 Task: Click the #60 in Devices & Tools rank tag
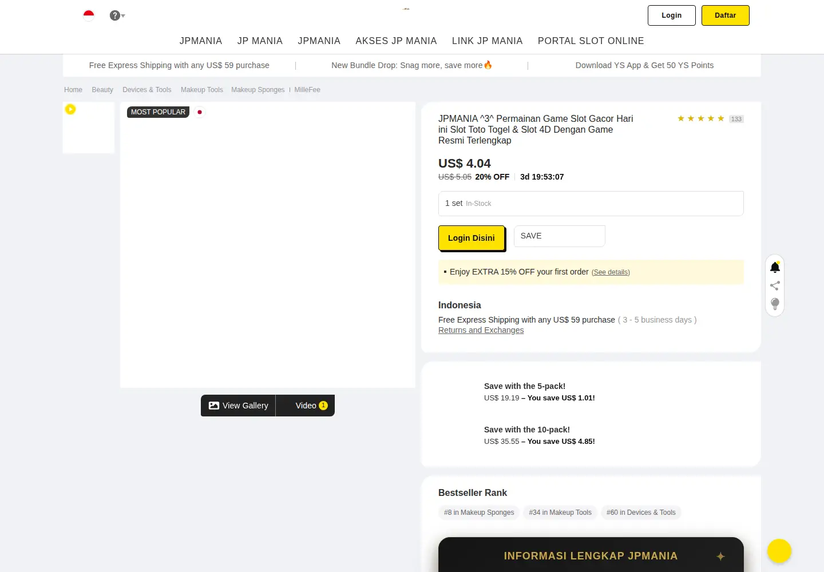(641, 513)
